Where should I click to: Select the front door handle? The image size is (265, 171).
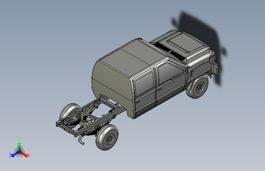pos(159,89)
